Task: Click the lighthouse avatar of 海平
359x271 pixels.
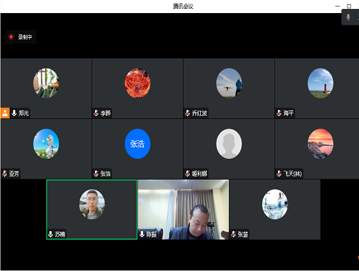Action: pyautogui.click(x=320, y=83)
